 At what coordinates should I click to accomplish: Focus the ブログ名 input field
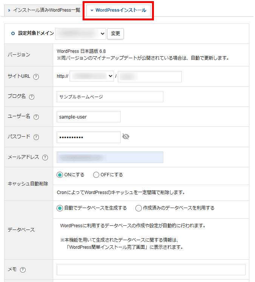[110, 97]
